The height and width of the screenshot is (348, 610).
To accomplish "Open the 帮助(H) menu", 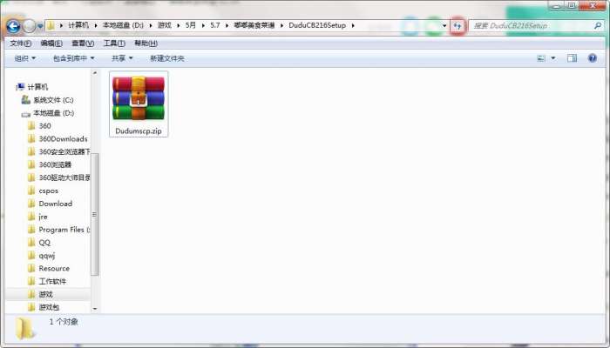I will tap(146, 43).
